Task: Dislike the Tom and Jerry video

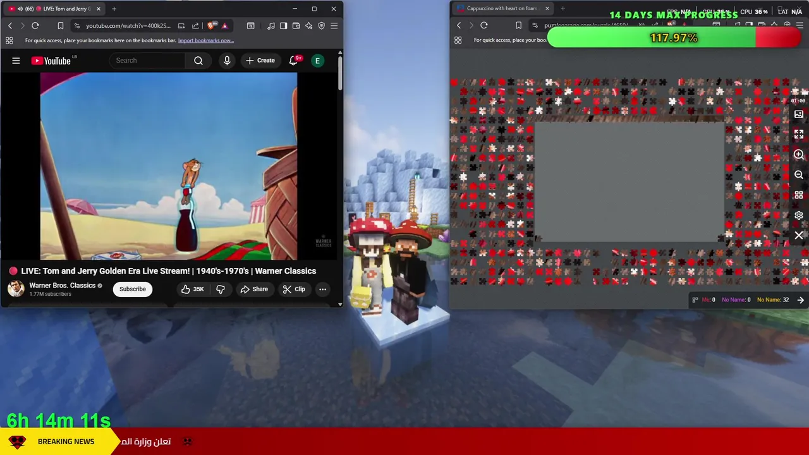Action: [x=221, y=289]
